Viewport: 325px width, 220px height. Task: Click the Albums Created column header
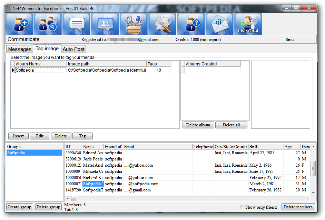213,64
